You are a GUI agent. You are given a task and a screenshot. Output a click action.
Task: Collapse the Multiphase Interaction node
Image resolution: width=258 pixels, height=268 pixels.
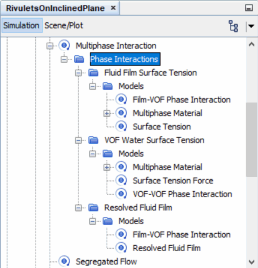pyautogui.click(x=50, y=46)
